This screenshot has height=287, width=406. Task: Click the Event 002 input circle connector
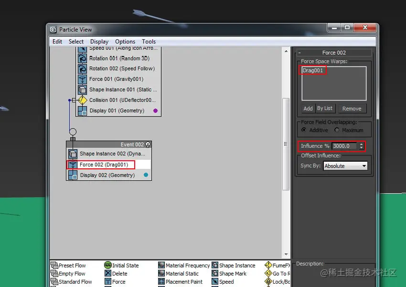pyautogui.click(x=73, y=132)
